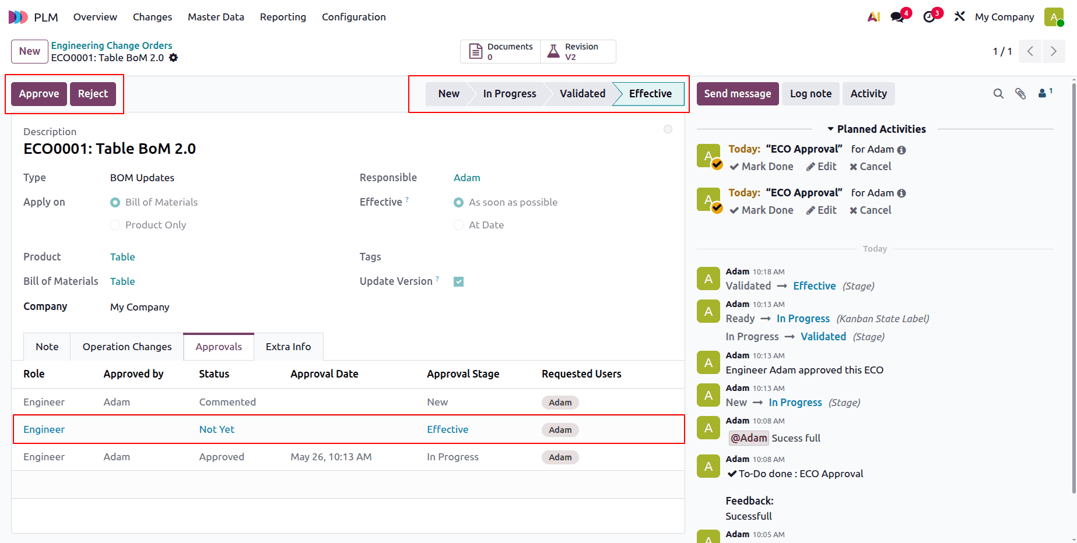Image resolution: width=1077 pixels, height=543 pixels.
Task: Switch to the Extra Info tab
Action: (288, 347)
